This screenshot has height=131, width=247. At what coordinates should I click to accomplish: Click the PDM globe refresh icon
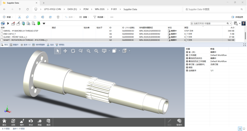(x=3, y=23)
